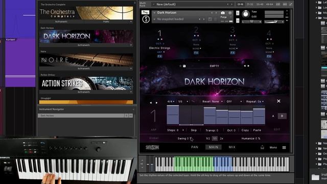Open the Reset: None dropdown
327x184 pixels.
click(213, 101)
